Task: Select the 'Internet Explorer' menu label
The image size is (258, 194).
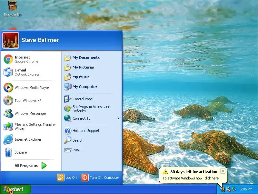Action: click(x=28, y=139)
